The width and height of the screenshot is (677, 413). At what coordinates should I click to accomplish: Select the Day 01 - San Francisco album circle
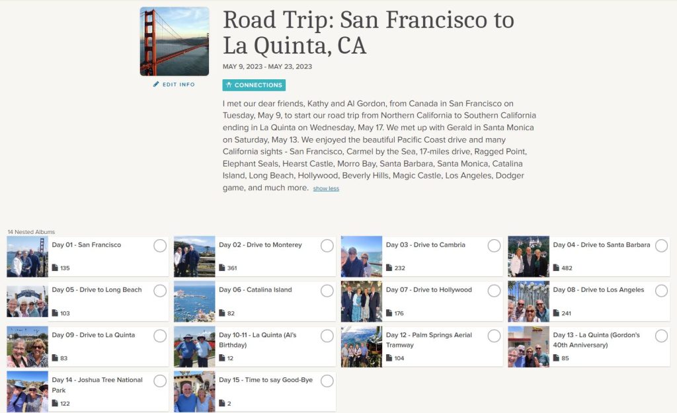(x=160, y=246)
